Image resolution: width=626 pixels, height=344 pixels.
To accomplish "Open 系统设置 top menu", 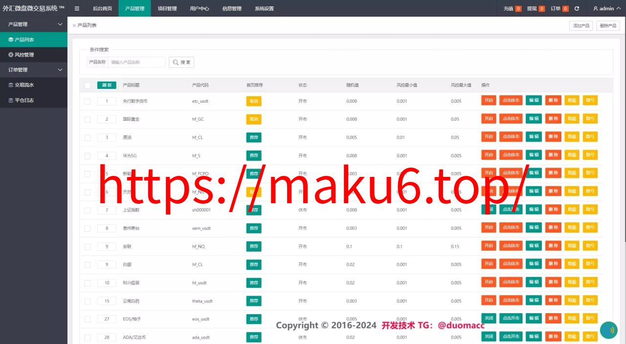I will tap(264, 8).
